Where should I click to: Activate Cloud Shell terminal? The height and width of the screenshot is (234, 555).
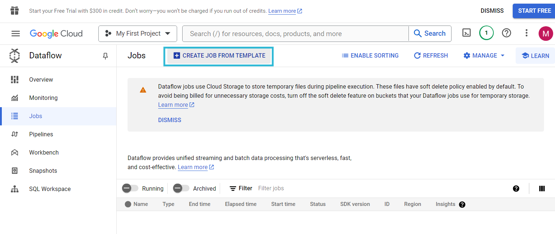tap(466, 33)
